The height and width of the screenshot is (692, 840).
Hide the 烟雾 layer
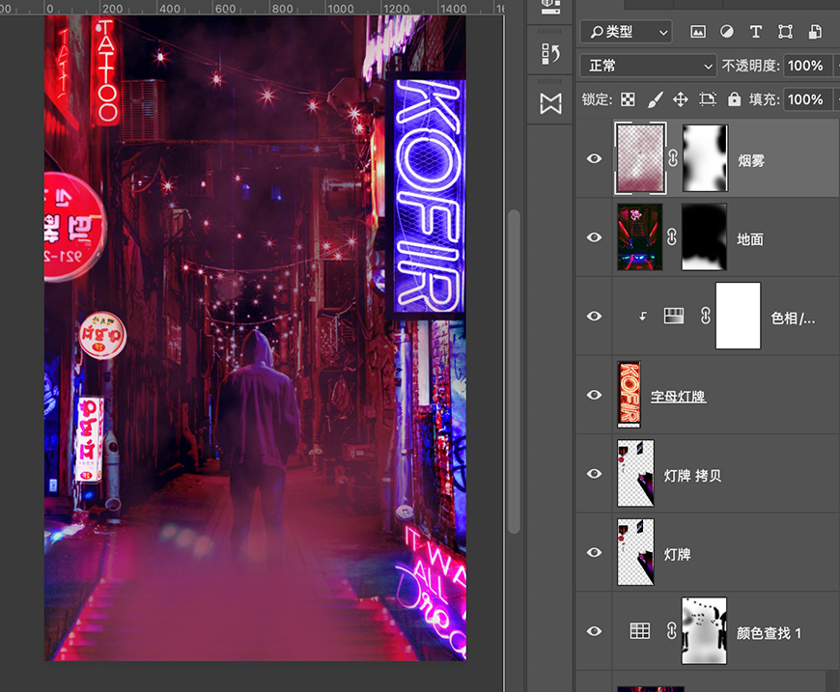[x=595, y=158]
